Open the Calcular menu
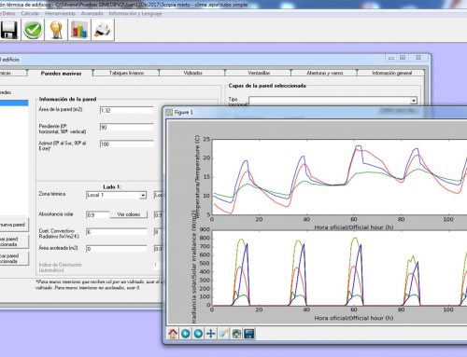467x357 pixels. pos(30,13)
